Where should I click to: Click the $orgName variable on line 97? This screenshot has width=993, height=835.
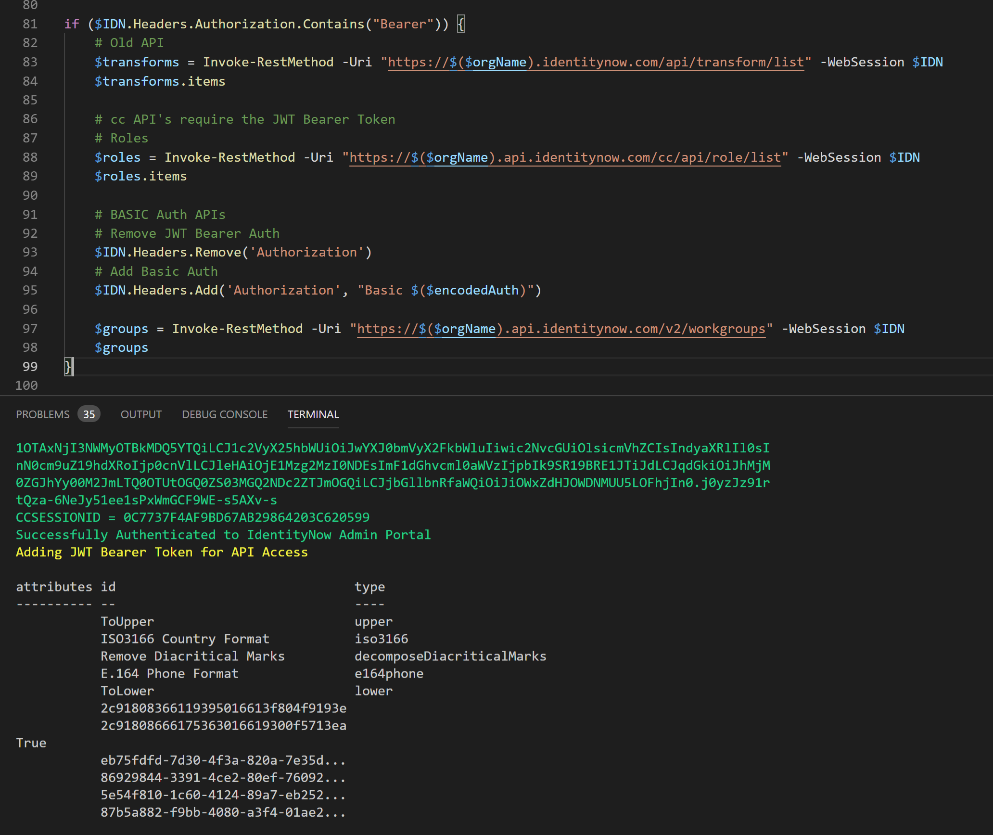click(465, 328)
